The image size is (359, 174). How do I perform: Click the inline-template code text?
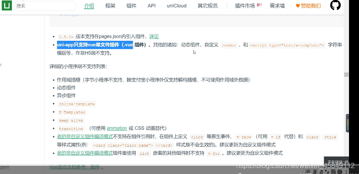[x=77, y=104]
